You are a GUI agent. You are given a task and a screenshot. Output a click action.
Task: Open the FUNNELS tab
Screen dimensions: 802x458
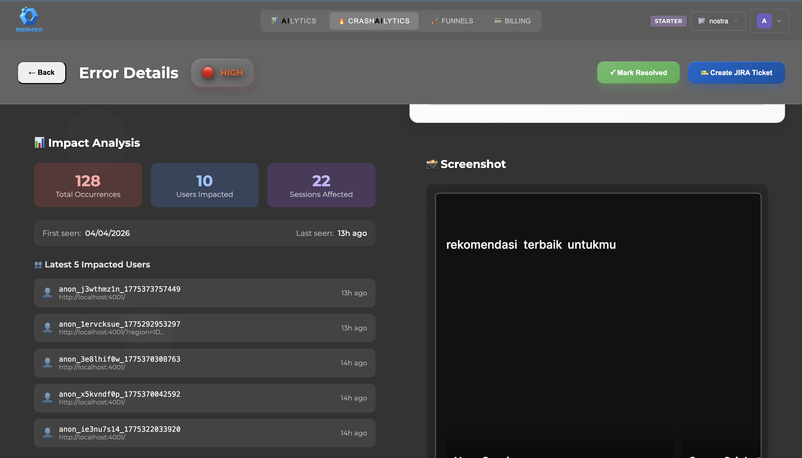[452, 21]
